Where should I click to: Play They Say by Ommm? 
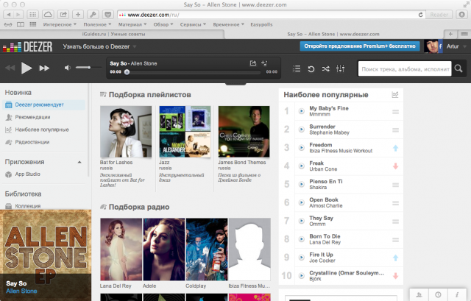coord(301,221)
